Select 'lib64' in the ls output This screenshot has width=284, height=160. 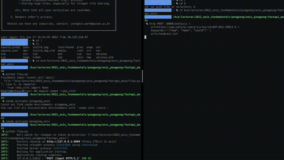37,57
